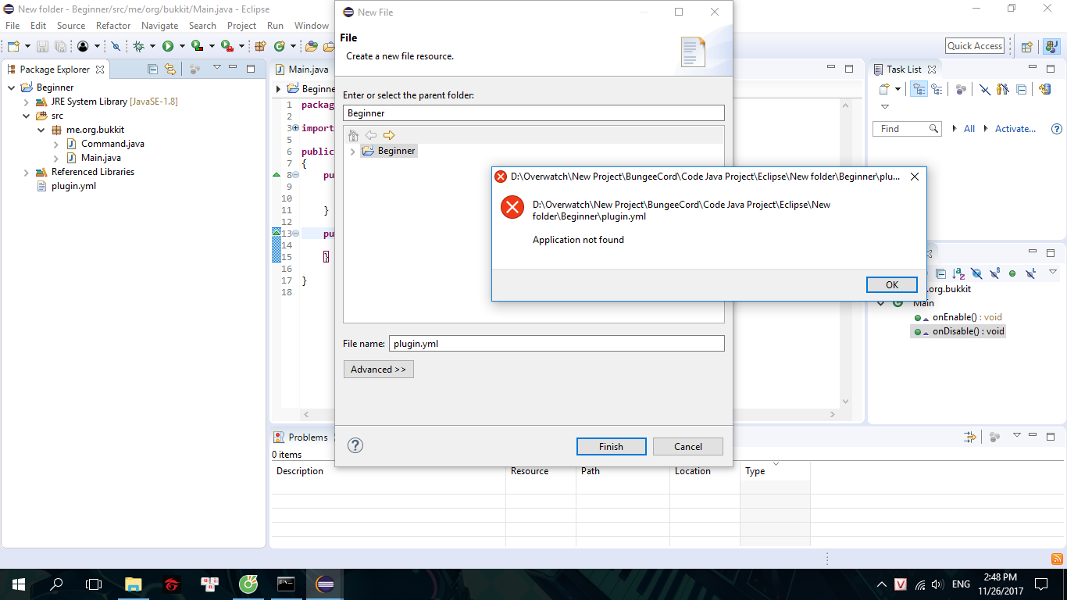
Task: Expand the Beginner folder in New File dialog
Action: (x=353, y=151)
